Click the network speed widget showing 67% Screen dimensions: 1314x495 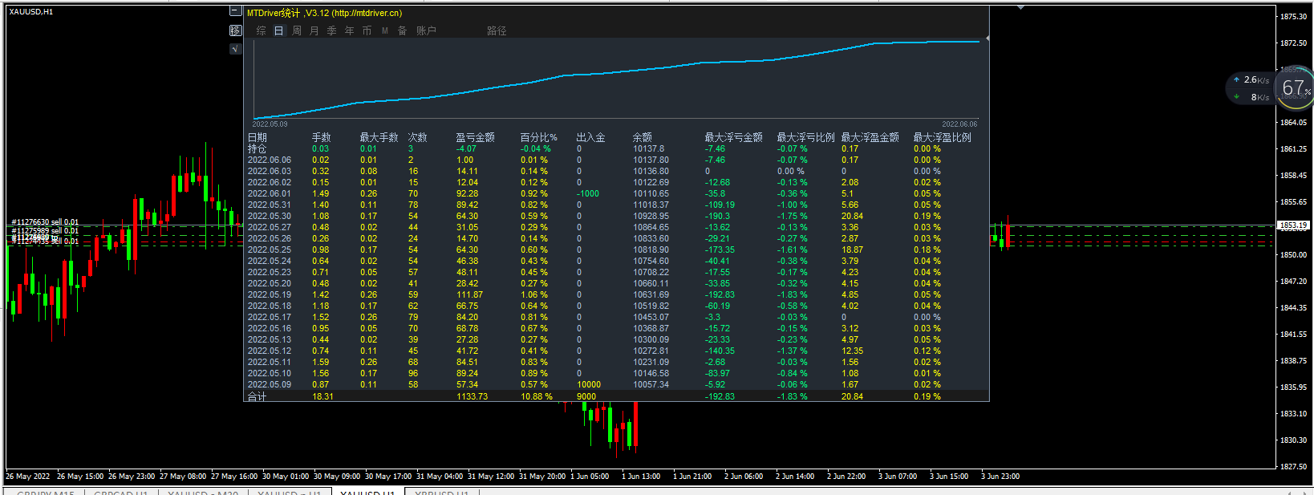click(1270, 88)
